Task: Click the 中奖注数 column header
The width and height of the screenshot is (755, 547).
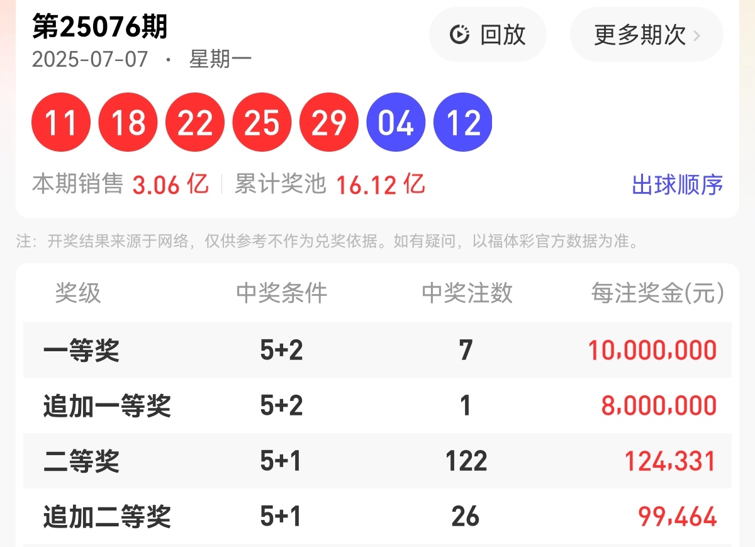Action: coord(467,293)
